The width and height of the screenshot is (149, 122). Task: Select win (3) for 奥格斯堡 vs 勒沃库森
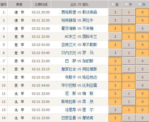click(x=115, y=12)
